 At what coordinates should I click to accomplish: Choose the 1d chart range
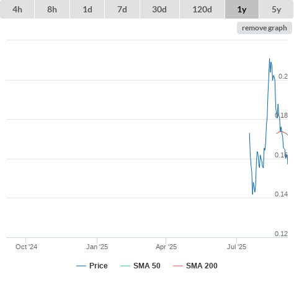[x=87, y=9]
